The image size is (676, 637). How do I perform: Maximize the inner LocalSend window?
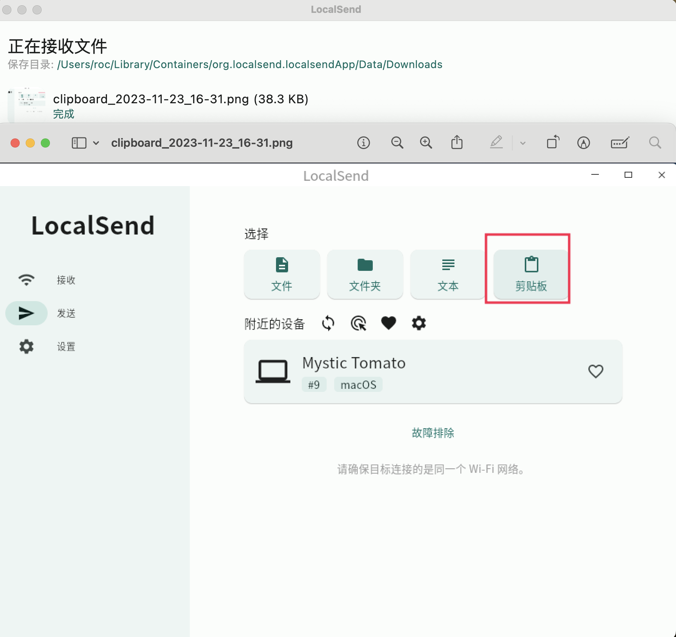coord(628,175)
